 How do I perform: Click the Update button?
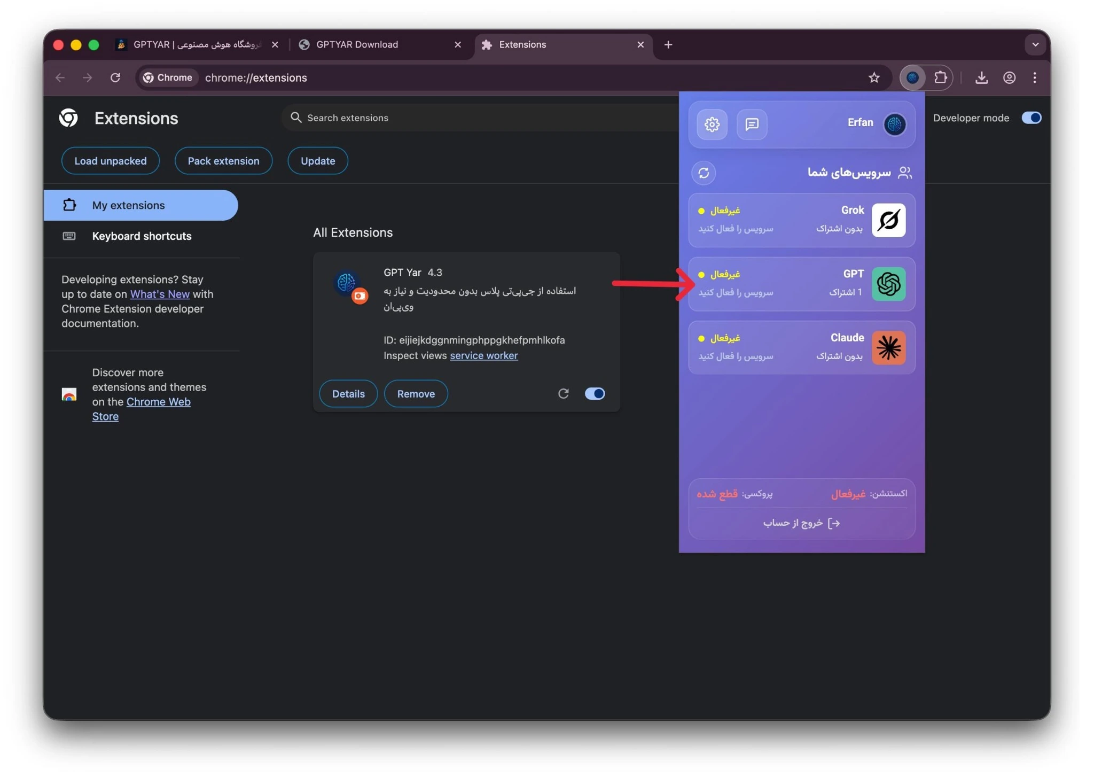(318, 161)
